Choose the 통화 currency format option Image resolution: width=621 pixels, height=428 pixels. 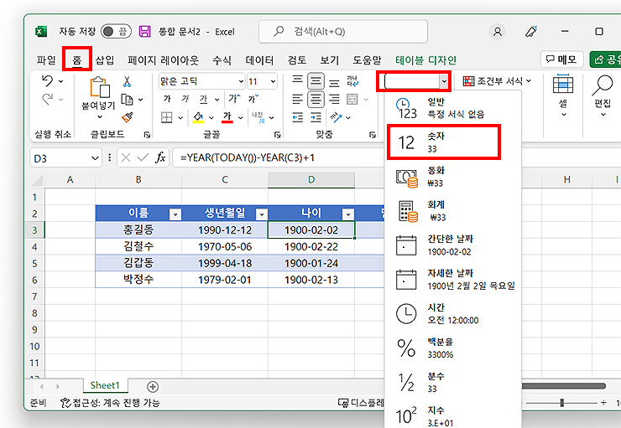click(452, 177)
